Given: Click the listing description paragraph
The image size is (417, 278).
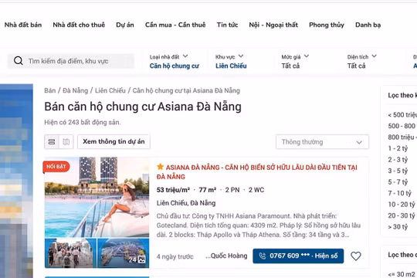Looking at the screenshot, I should pyautogui.click(x=259, y=225).
